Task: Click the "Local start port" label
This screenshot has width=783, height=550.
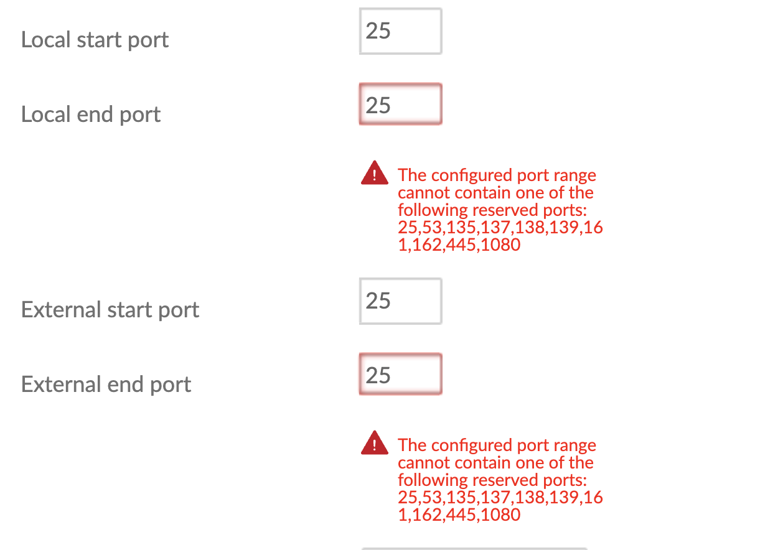Action: pyautogui.click(x=95, y=40)
